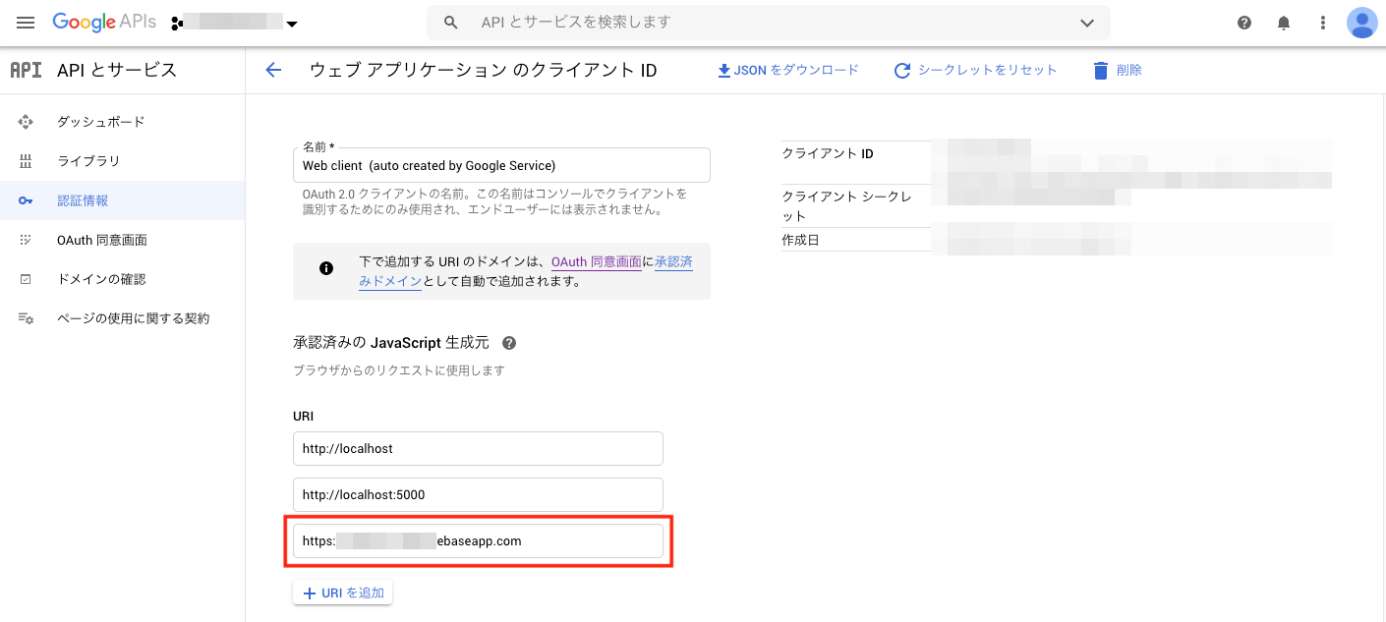Open the three-dot overflow menu
Screen dimensions: 1386x622
tap(1322, 22)
